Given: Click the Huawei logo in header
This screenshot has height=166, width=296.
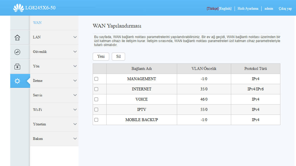Looking at the screenshot, I should pos(18,8).
